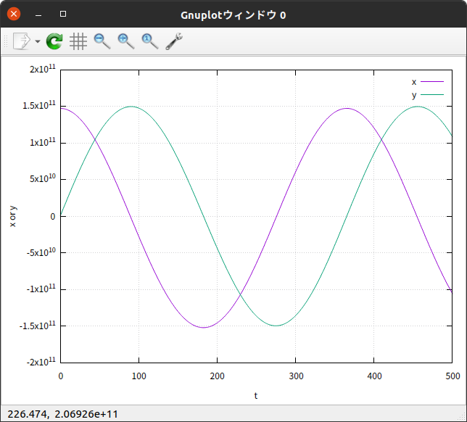
Task: Click the purple x legend line sample
Action: (x=432, y=81)
